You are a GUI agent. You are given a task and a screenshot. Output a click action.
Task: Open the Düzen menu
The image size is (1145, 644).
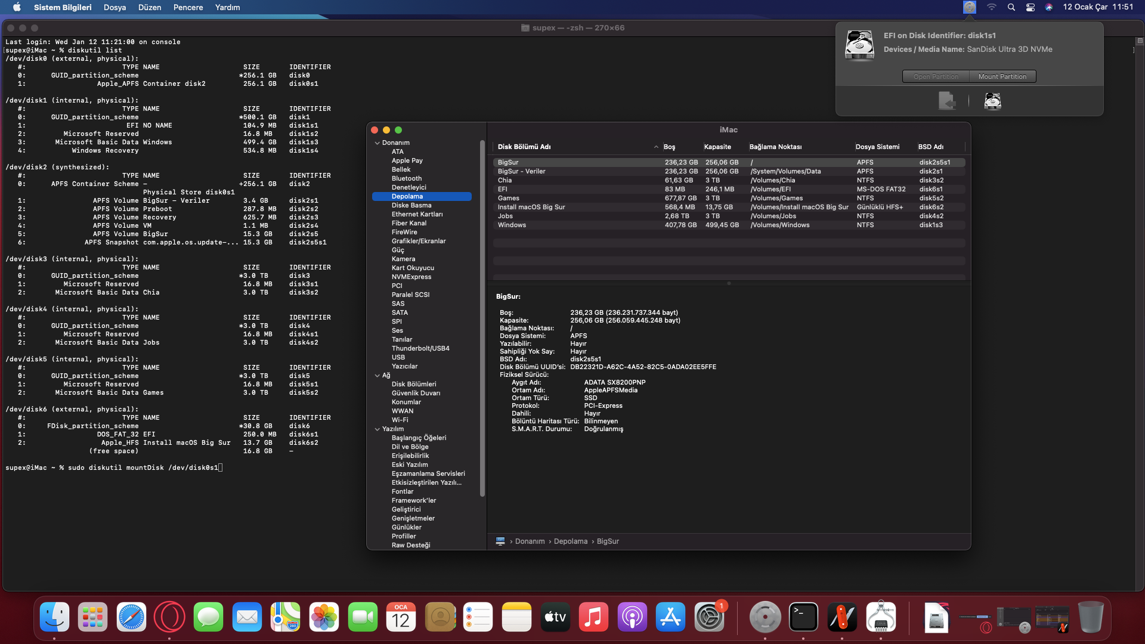point(150,7)
